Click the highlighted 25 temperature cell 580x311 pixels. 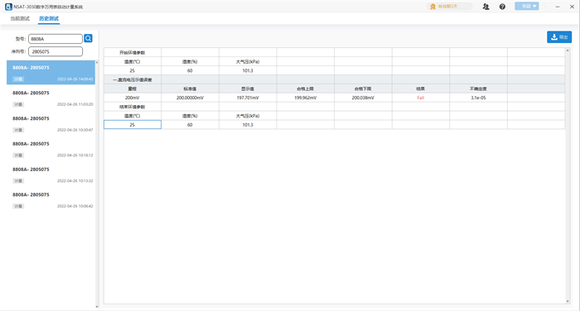point(133,125)
